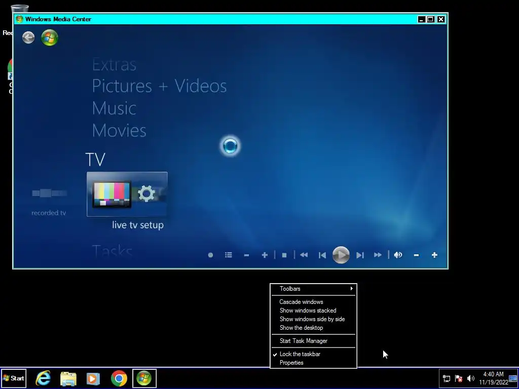Screen dimensions: 519x389
Task: Expand the Toolbars submenu
Action: [313, 289]
